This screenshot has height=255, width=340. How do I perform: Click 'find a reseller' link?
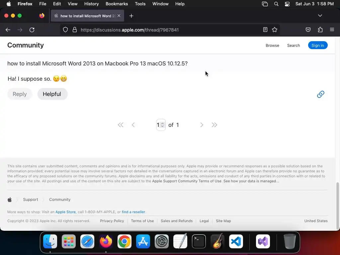[x=133, y=212]
